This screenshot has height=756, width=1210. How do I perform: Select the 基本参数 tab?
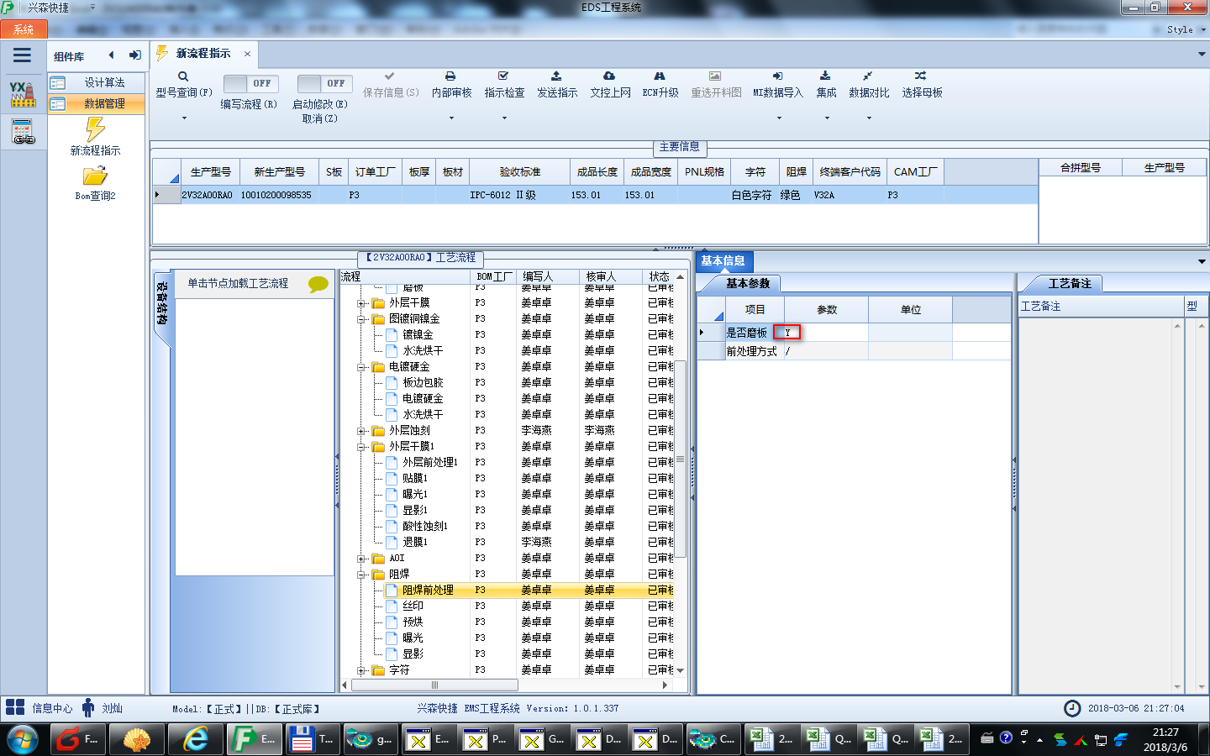pyautogui.click(x=748, y=284)
